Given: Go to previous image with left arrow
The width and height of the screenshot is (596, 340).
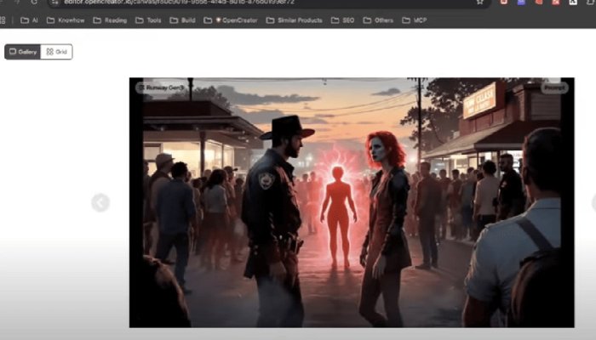Looking at the screenshot, I should (x=100, y=202).
